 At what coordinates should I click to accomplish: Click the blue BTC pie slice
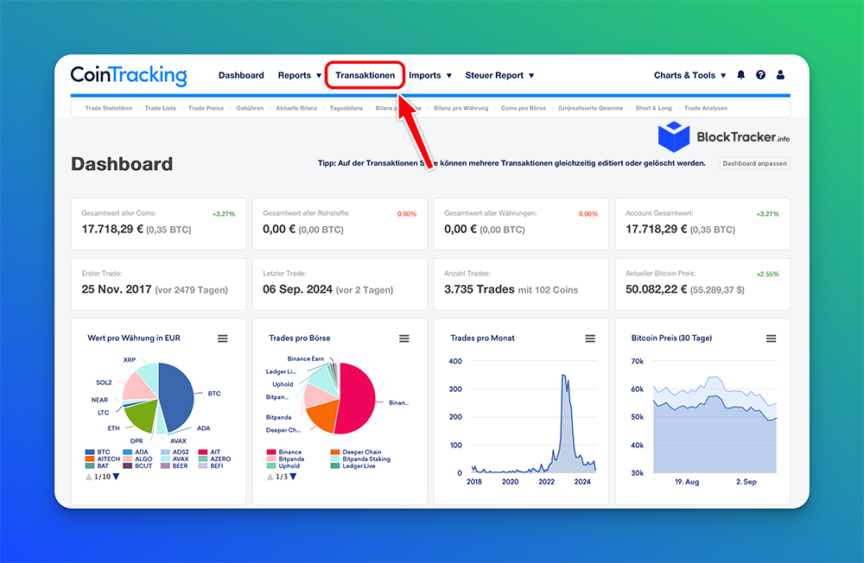click(x=177, y=395)
